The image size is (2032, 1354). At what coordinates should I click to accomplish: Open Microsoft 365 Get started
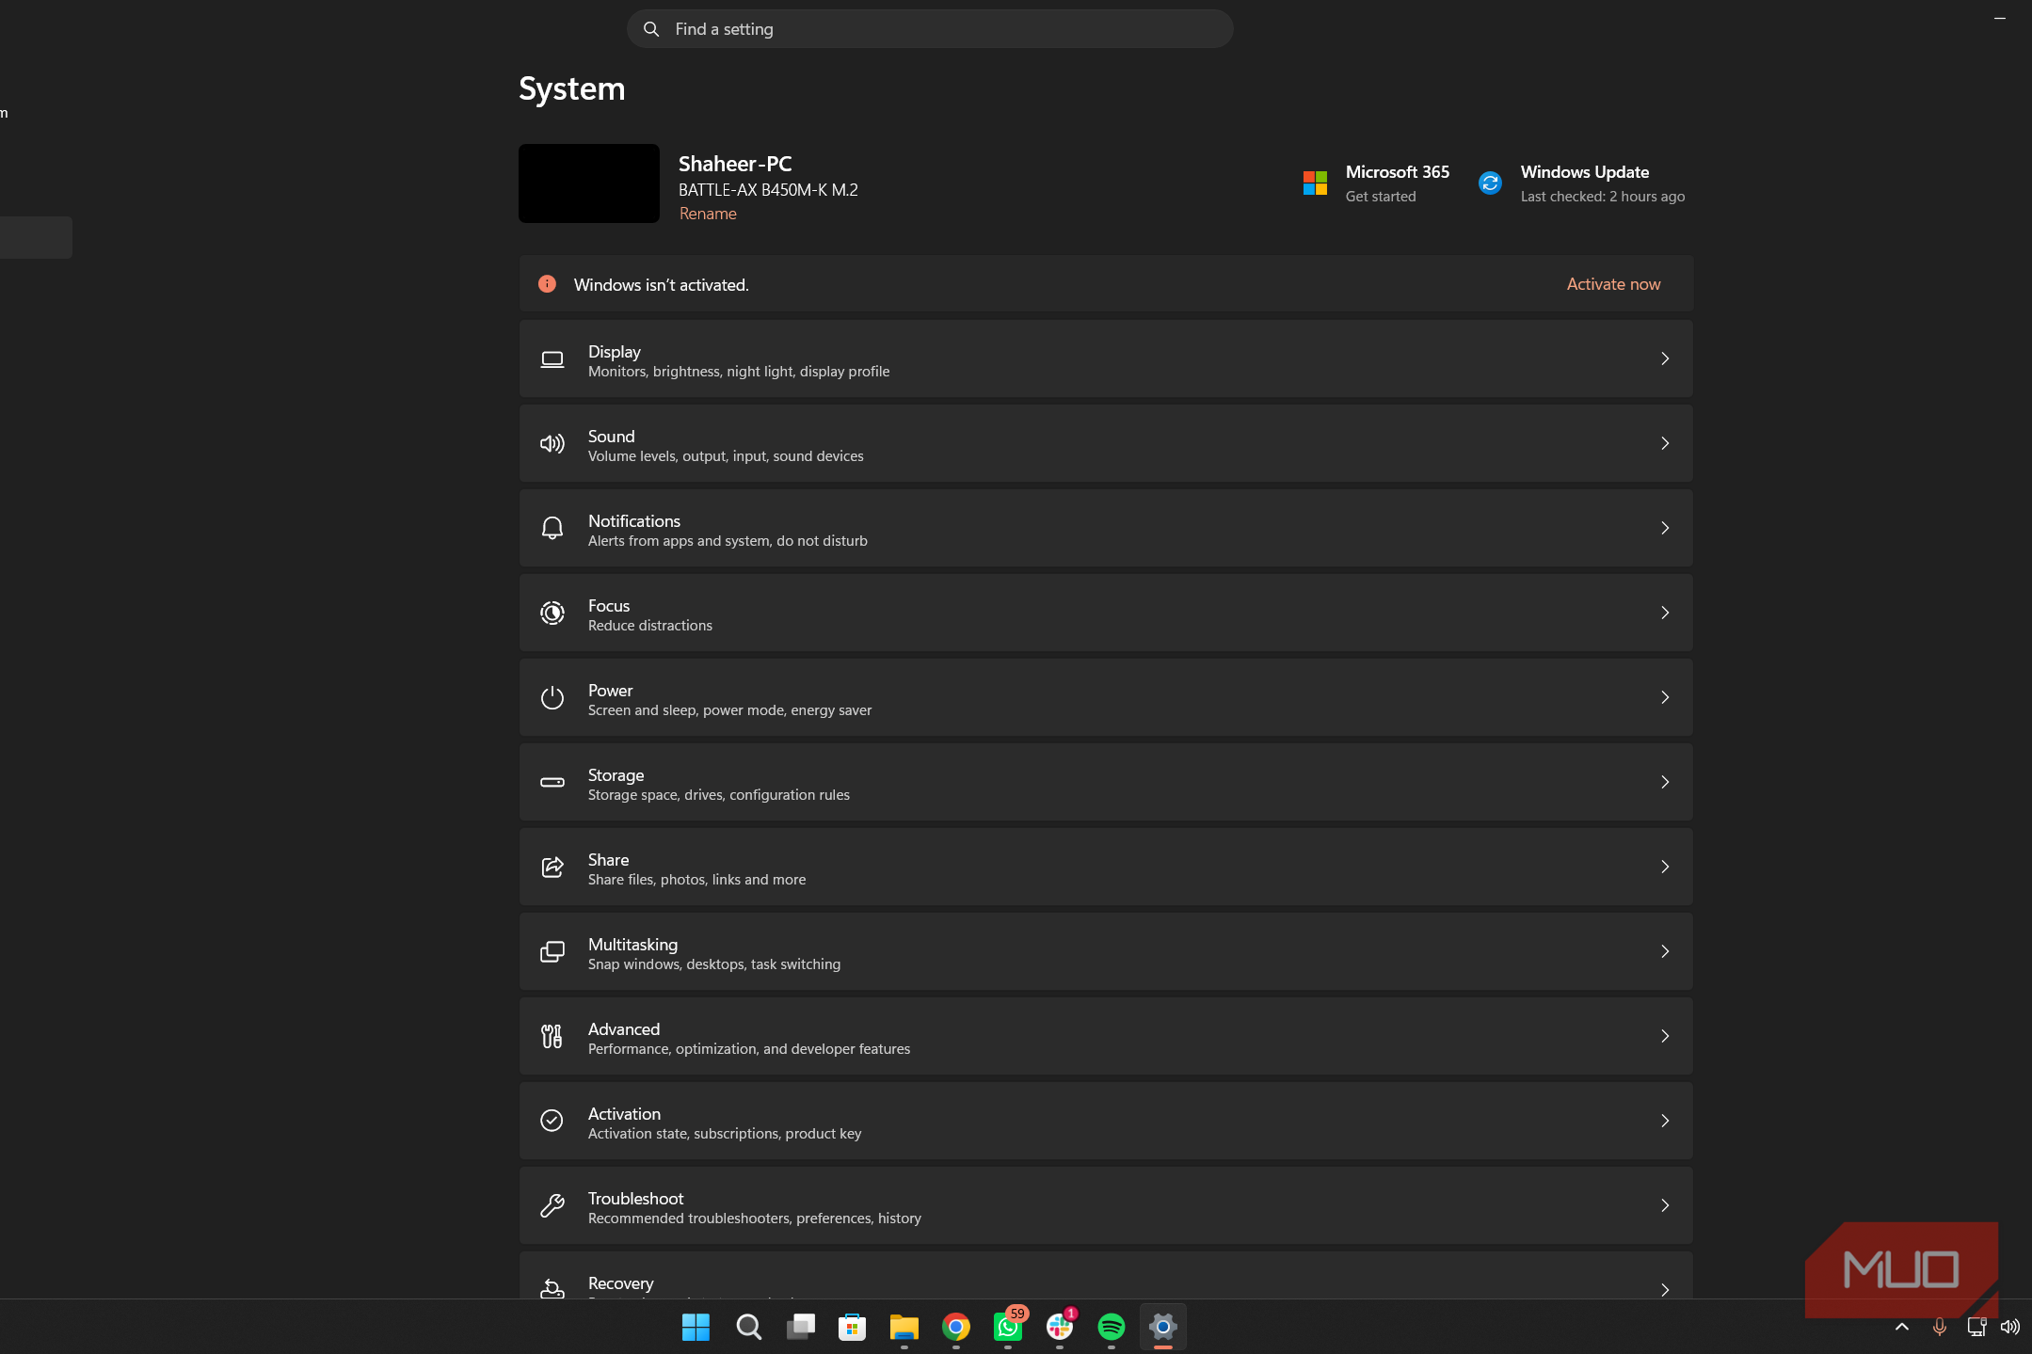pyautogui.click(x=1376, y=183)
